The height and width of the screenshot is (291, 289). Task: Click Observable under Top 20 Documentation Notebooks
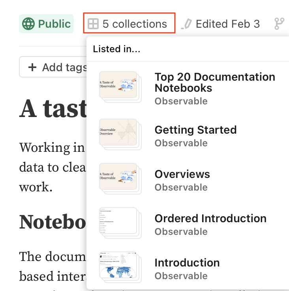coord(181,101)
